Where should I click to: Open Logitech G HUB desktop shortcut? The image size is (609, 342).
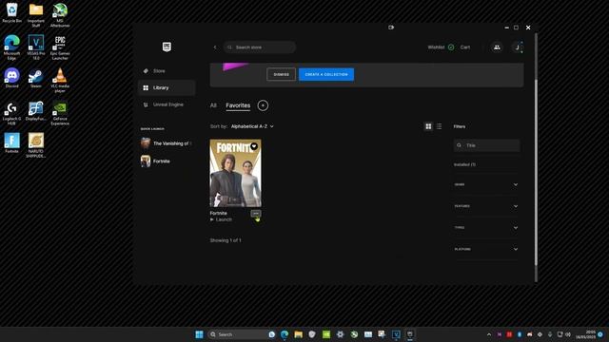12,112
